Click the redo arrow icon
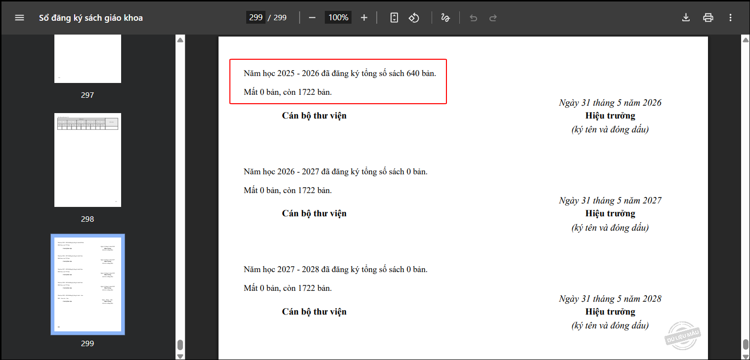This screenshot has height=360, width=750. pos(493,18)
